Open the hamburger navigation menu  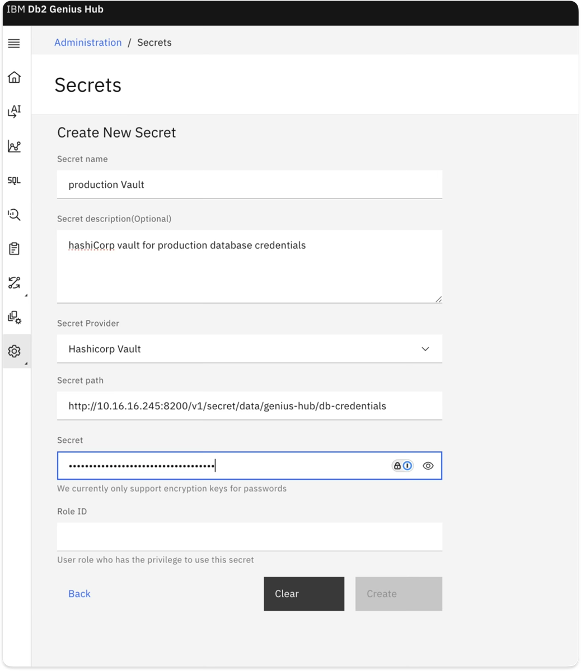click(x=14, y=43)
